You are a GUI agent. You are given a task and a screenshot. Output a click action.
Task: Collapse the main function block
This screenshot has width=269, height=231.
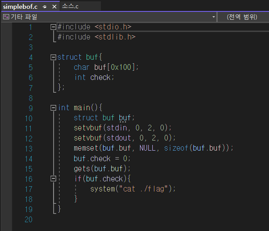54,108
